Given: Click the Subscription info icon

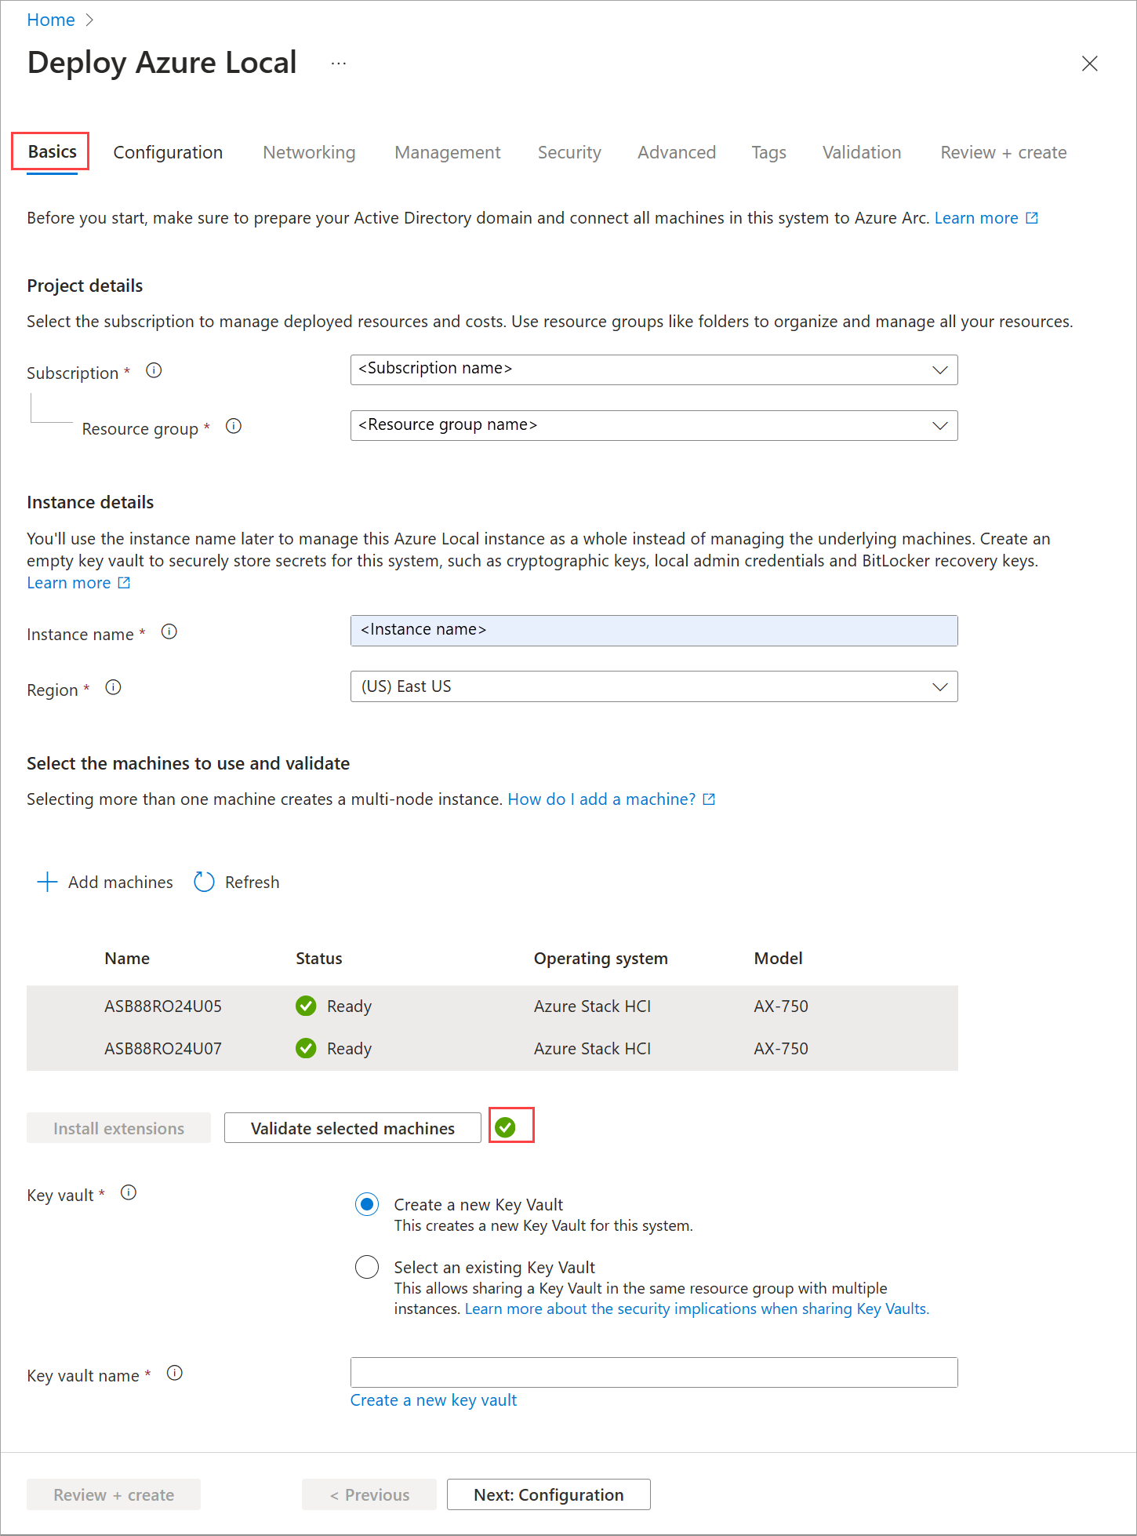Looking at the screenshot, I should click(x=154, y=371).
